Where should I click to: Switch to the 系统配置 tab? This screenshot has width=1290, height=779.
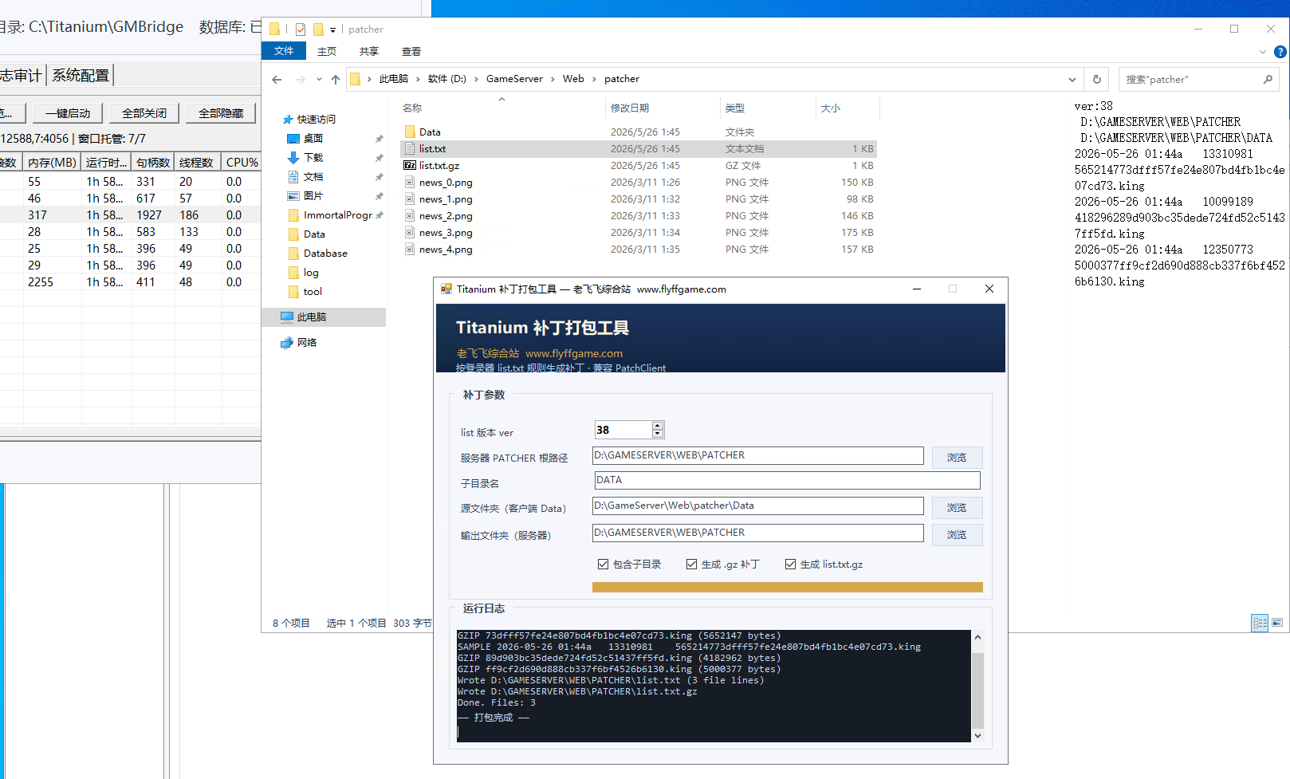point(81,75)
